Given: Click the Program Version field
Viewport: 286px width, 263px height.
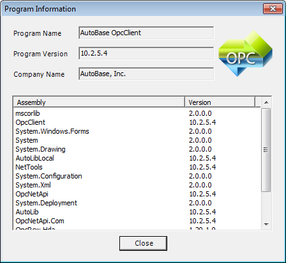Looking at the screenshot, I should (146, 53).
